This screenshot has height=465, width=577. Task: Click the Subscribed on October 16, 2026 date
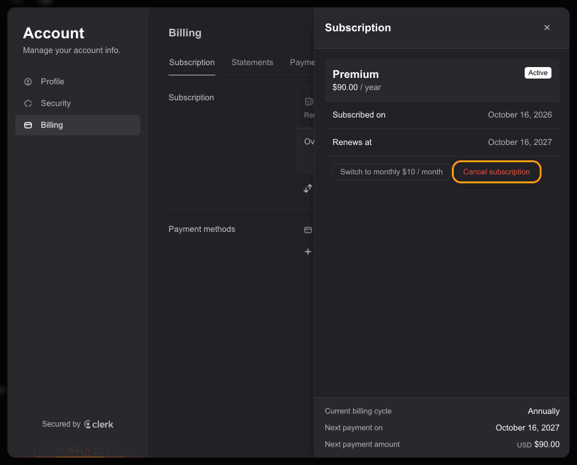point(520,115)
